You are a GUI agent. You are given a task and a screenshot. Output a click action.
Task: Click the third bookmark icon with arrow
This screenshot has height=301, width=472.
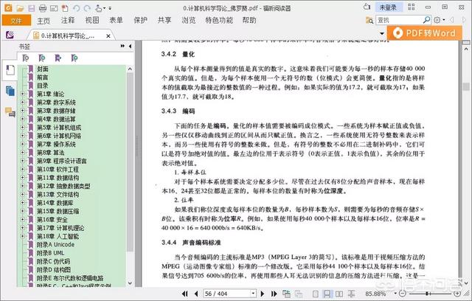(58, 58)
